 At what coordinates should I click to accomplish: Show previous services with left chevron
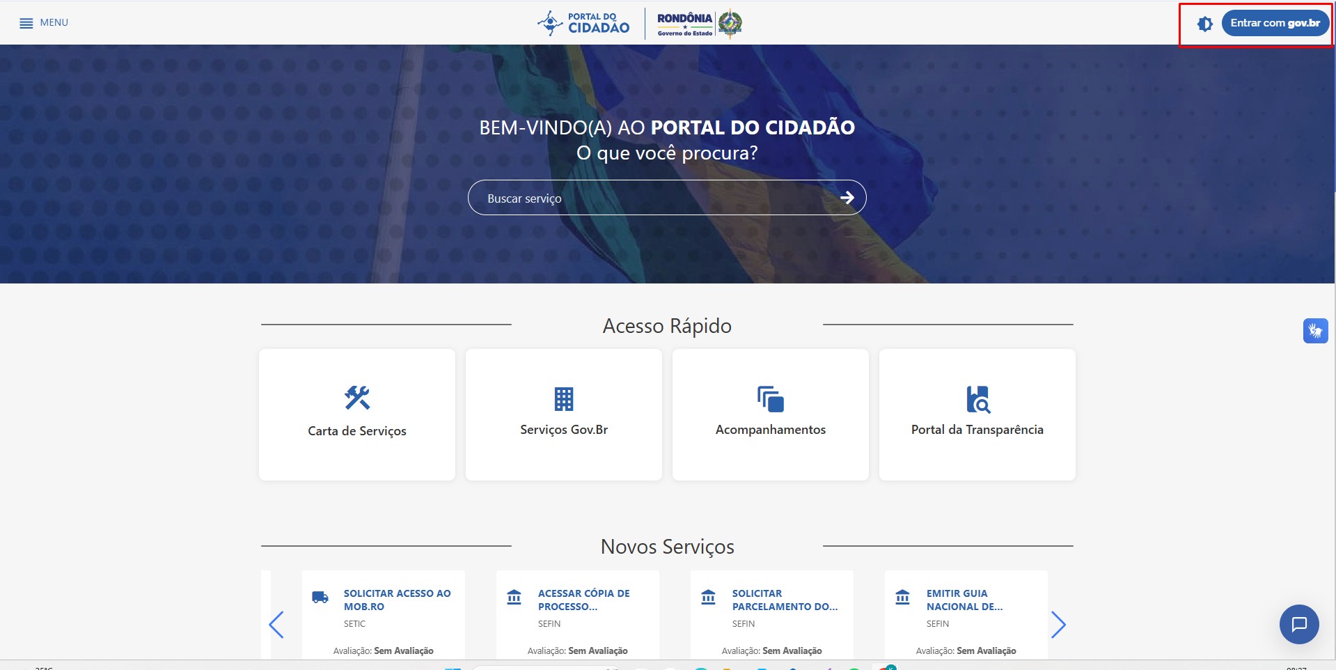(276, 625)
